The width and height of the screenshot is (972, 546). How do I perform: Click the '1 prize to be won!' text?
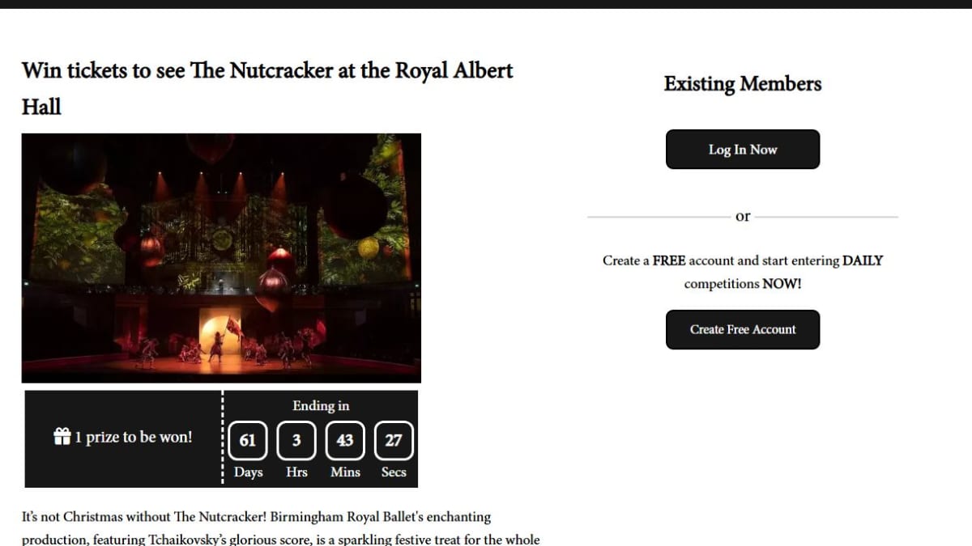tap(134, 437)
